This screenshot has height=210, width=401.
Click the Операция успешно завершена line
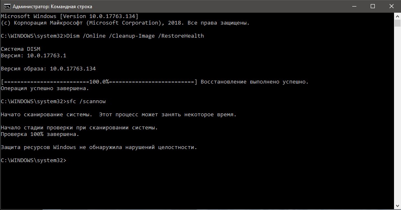tap(45, 88)
